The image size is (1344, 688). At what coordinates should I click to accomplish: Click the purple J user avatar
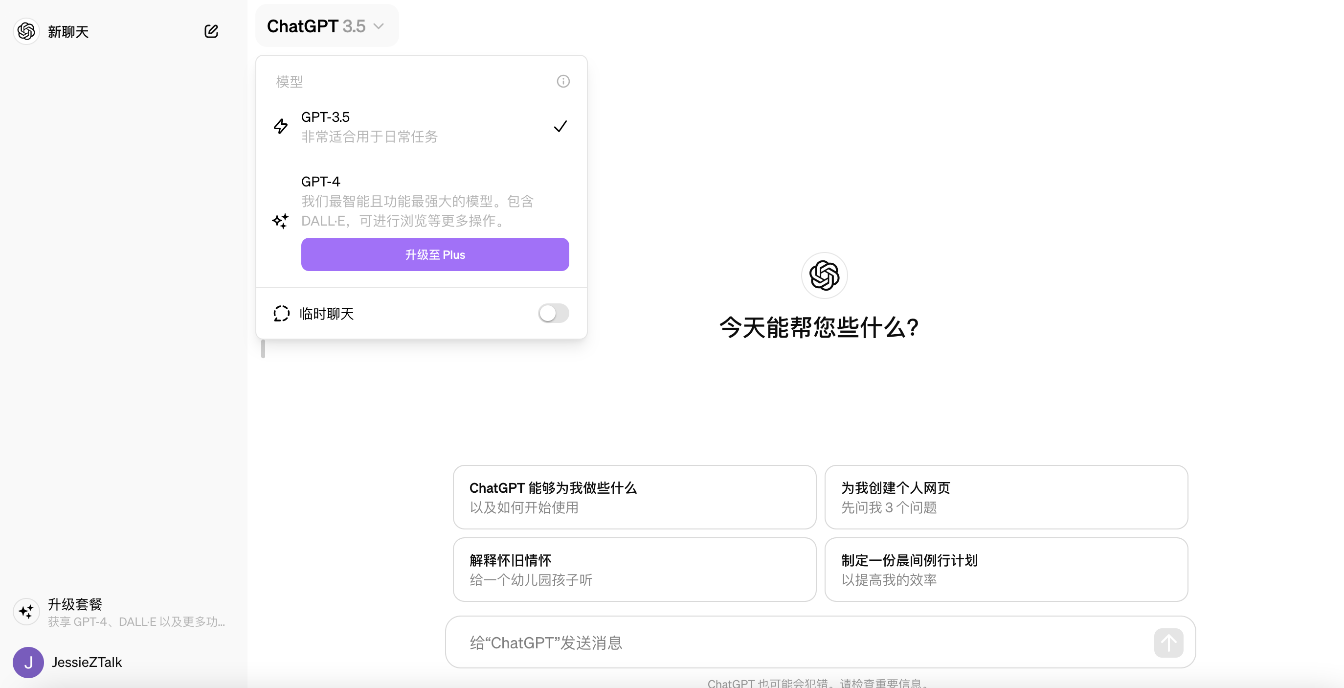coord(28,663)
